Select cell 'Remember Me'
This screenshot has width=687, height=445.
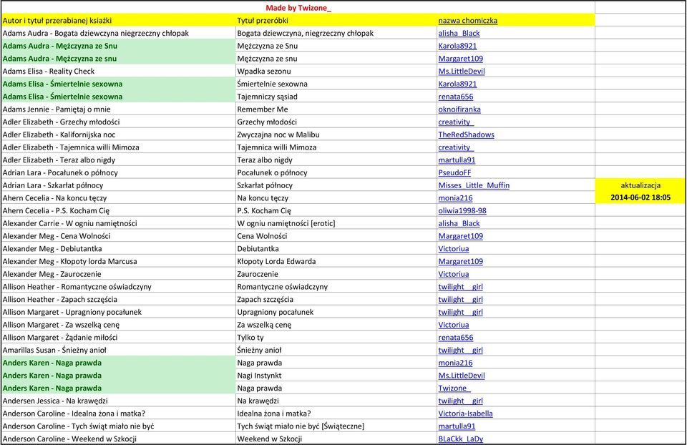pos(336,109)
